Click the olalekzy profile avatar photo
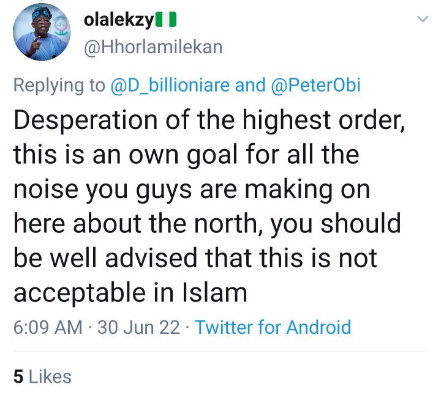The image size is (441, 398). pos(41,31)
